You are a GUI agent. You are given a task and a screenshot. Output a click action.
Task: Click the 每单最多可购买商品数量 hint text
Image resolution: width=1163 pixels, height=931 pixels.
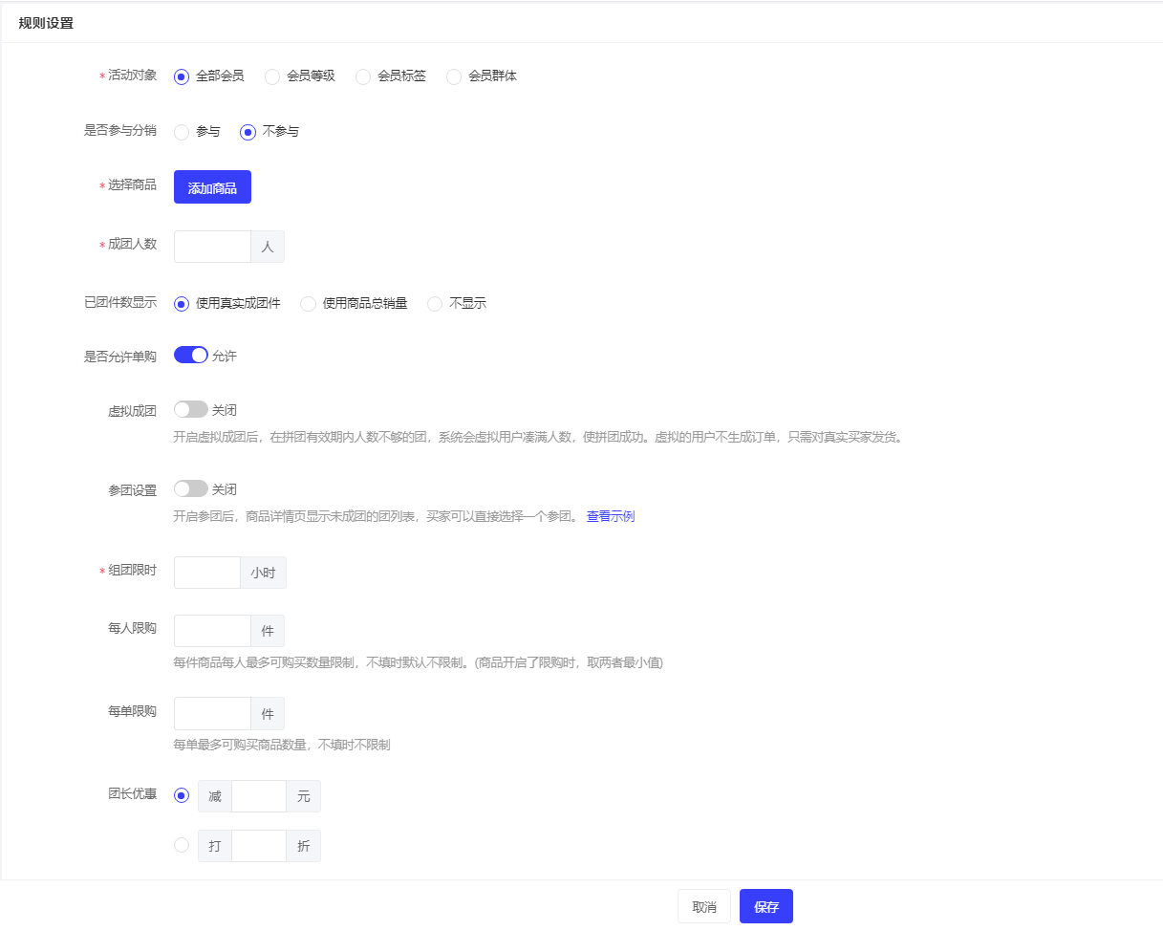(282, 746)
